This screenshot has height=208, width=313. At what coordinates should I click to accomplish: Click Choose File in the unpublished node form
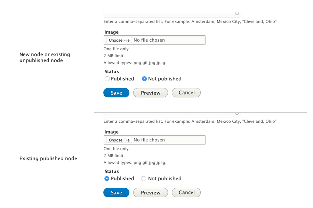point(118,40)
